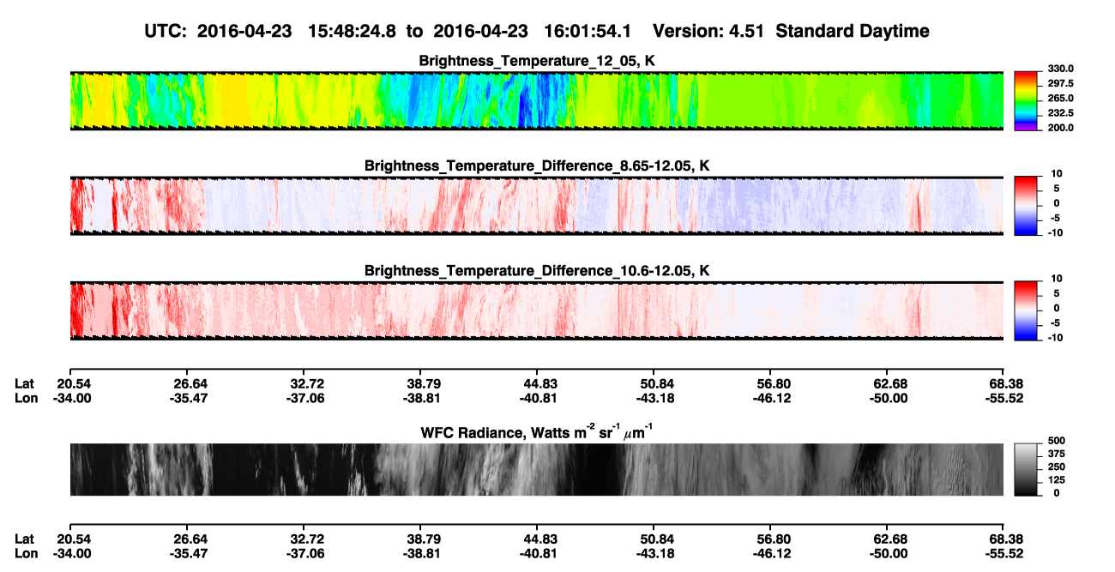Viewport: 1115px width, 572px height.
Task: Click the grayscale WFC Radiance colorbar
Action: tap(1027, 469)
